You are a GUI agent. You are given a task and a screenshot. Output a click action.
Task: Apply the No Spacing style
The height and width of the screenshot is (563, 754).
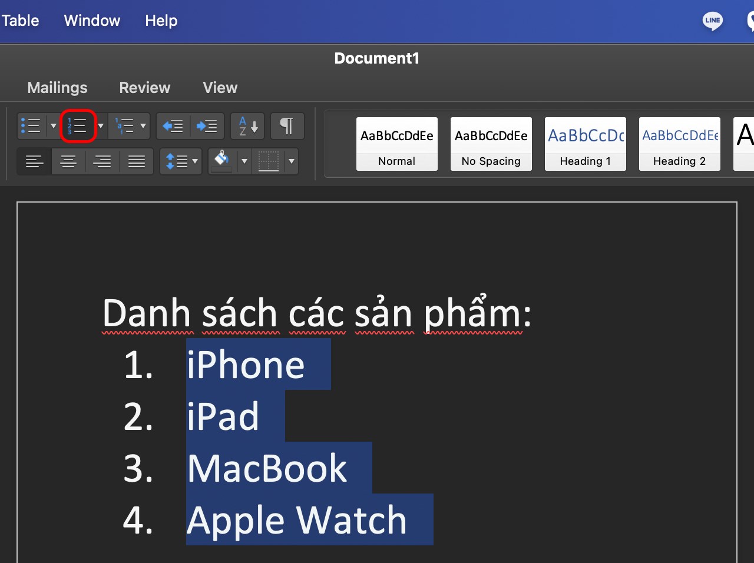click(491, 144)
